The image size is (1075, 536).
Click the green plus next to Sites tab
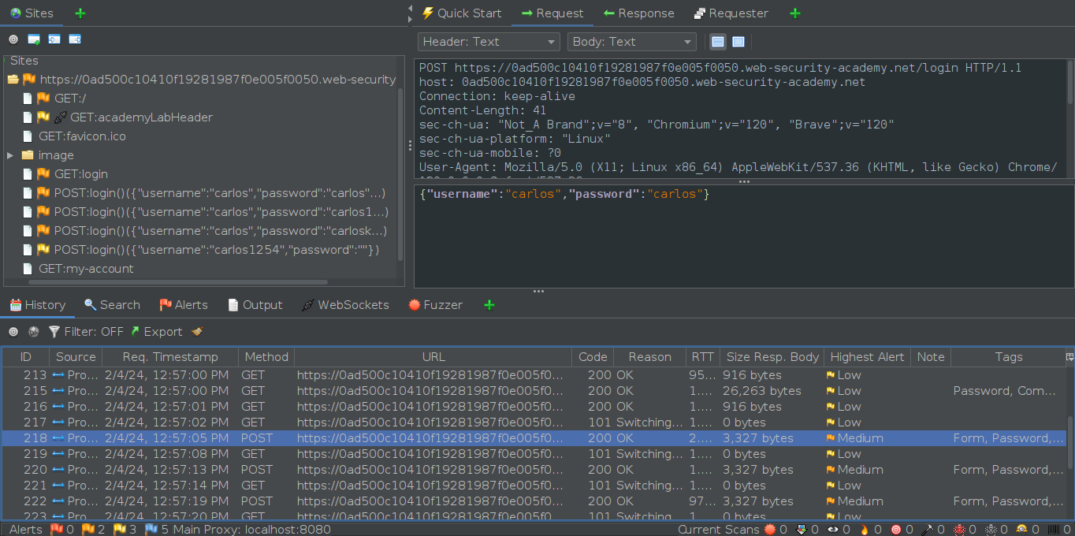[80, 13]
